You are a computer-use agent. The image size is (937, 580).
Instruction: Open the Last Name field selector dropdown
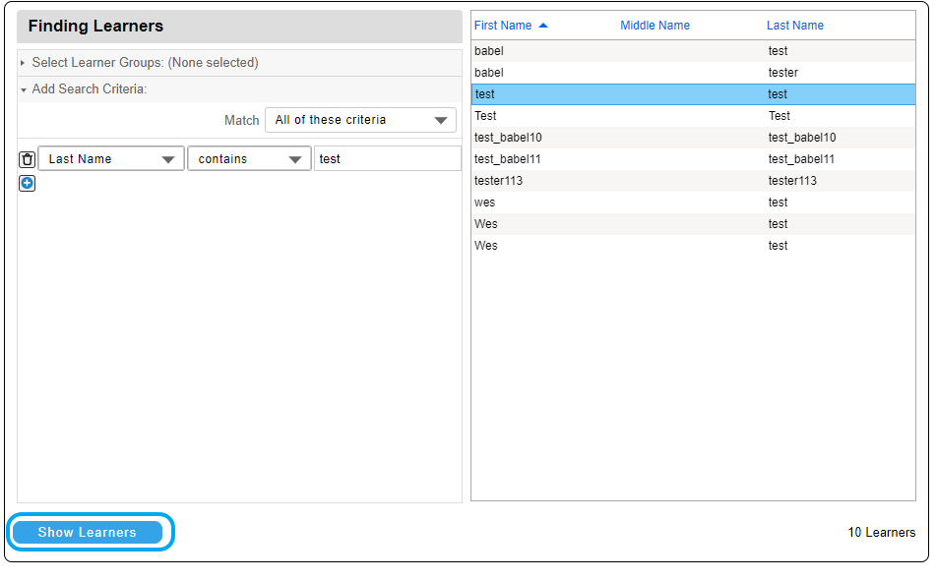coord(110,158)
